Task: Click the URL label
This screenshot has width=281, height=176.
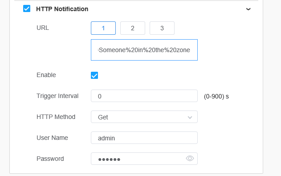Action: 43,28
